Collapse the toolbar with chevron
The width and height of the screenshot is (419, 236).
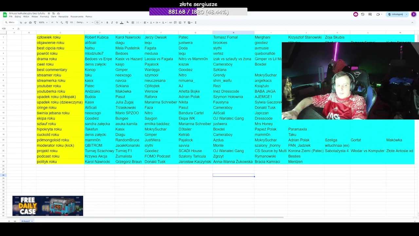[x=412, y=23]
